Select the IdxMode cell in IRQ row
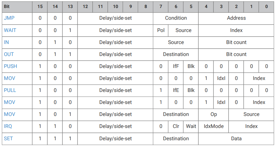Screen dimensions: 275x147 coord(213,126)
